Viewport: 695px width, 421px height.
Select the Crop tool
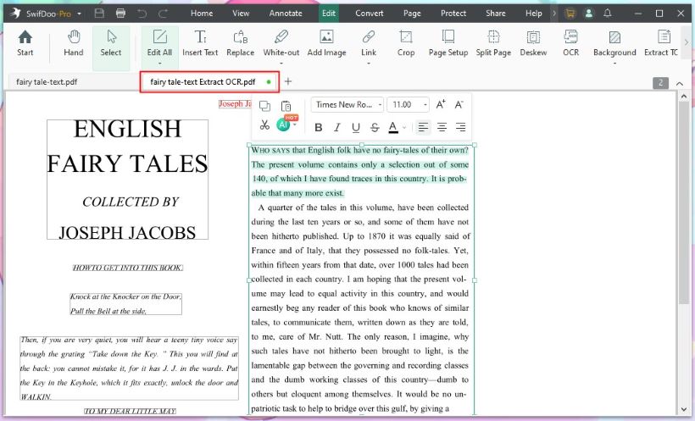[x=406, y=43]
